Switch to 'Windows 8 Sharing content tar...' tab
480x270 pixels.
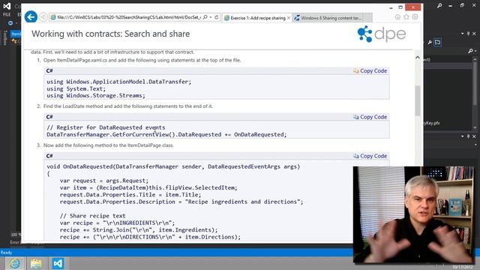(x=328, y=18)
